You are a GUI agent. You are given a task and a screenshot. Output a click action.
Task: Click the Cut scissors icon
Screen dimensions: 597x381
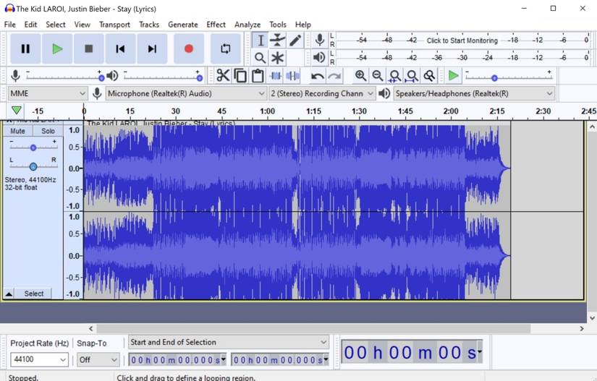(223, 76)
